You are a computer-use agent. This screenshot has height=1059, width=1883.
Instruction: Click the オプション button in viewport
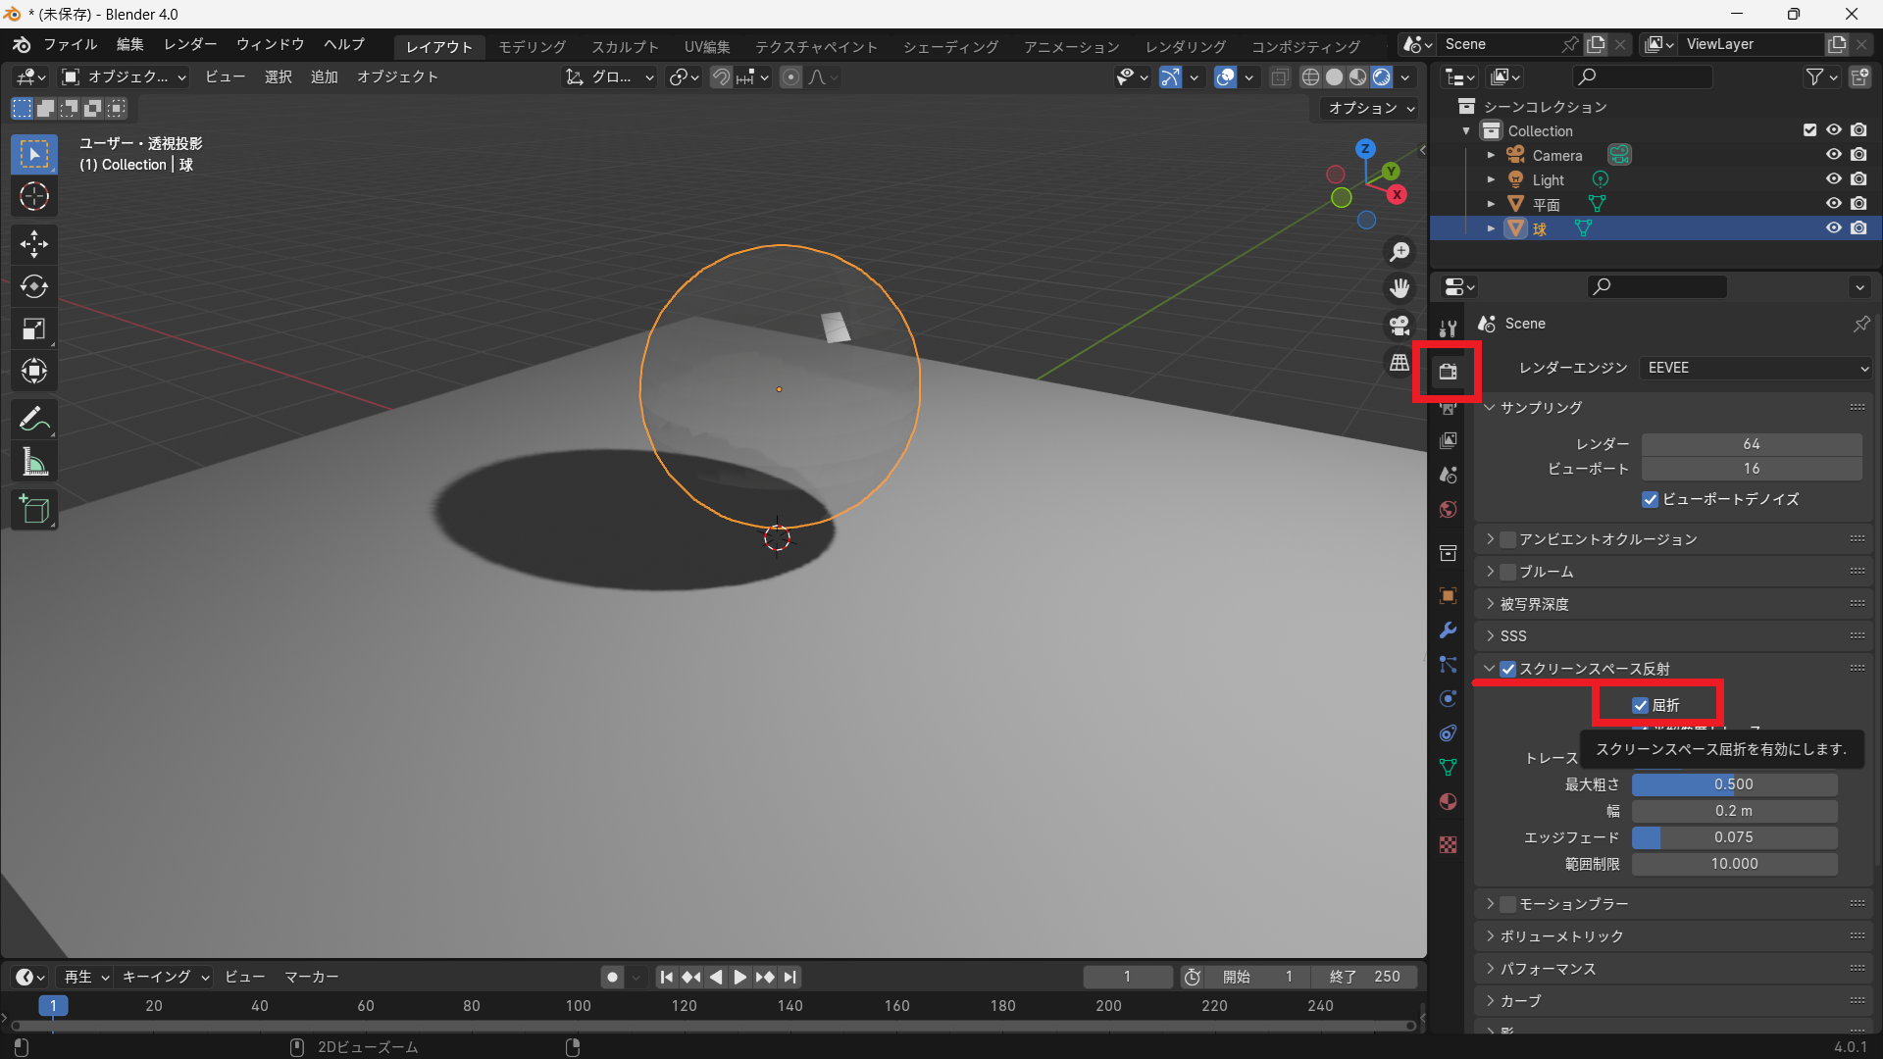click(x=1371, y=108)
